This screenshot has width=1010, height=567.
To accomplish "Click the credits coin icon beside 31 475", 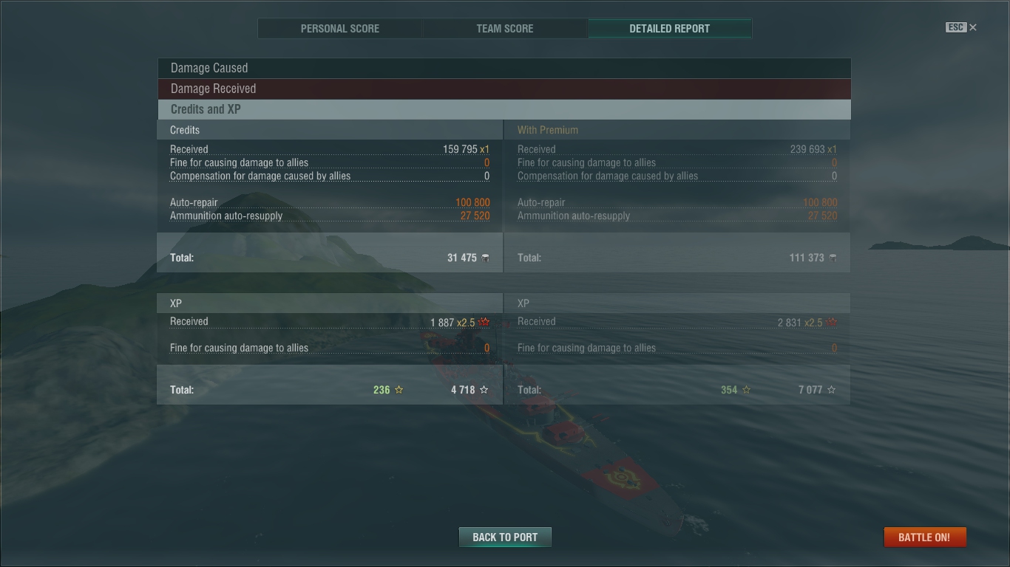I will pos(485,258).
